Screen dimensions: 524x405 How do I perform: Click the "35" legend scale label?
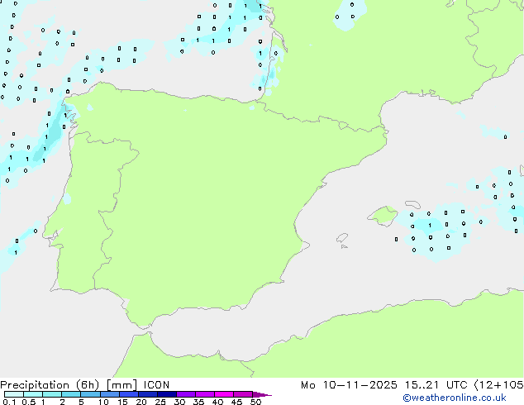point(198,402)
